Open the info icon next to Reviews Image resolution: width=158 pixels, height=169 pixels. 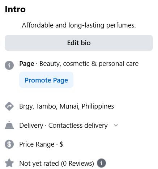[x=101, y=163]
